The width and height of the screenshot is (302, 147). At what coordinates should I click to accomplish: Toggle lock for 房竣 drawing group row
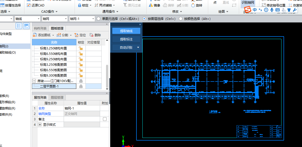click(x=81, y=81)
